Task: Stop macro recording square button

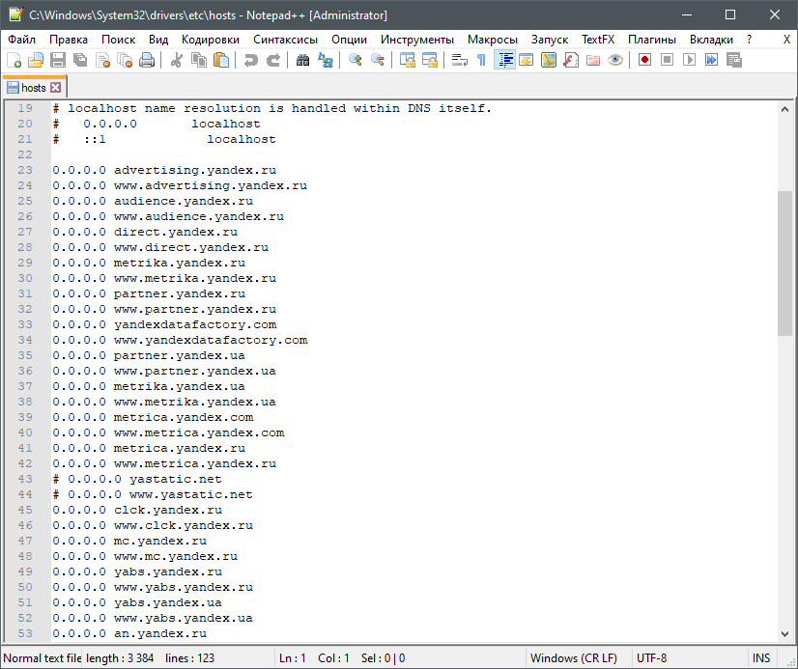Action: 667,60
